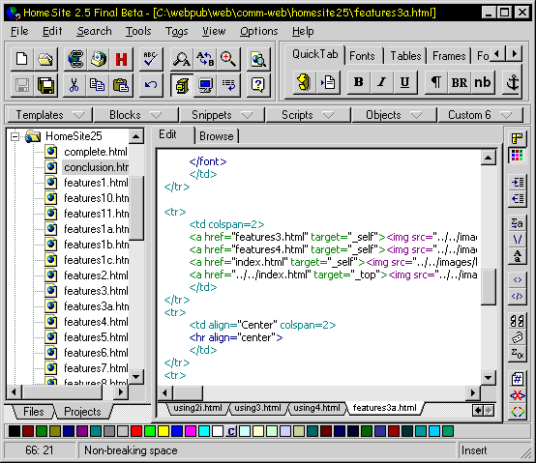536x463 pixels.
Task: Click inside the hr align="center" code line
Action: click(x=236, y=337)
